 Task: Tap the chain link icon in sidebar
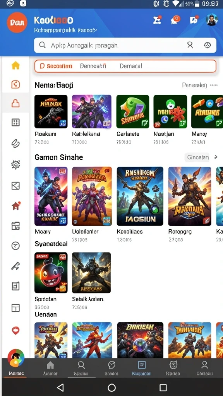pos(15,143)
